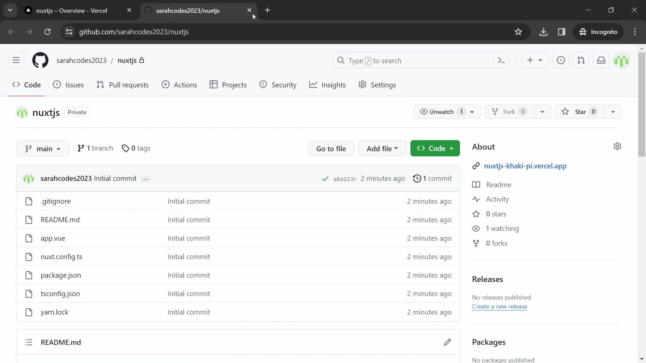Click Go to file button
The image size is (646, 363).
click(x=331, y=148)
